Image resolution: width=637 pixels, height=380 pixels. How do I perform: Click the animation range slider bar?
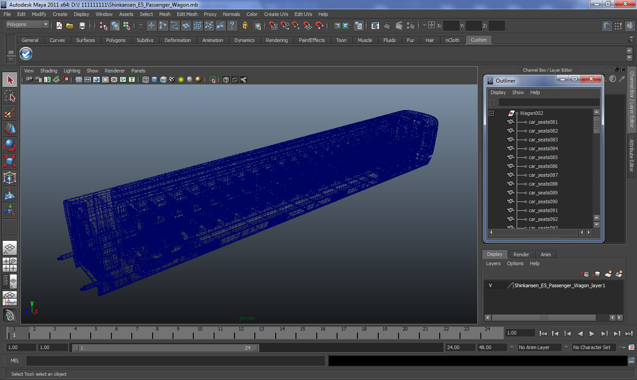[166, 348]
